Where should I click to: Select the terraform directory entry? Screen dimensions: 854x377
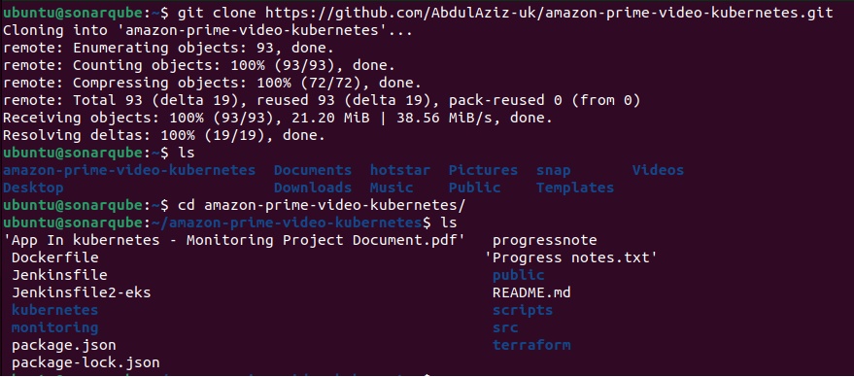pyautogui.click(x=531, y=345)
